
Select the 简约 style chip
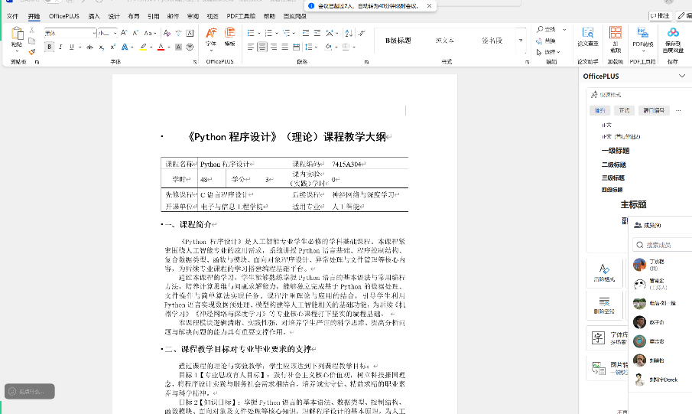point(599,110)
